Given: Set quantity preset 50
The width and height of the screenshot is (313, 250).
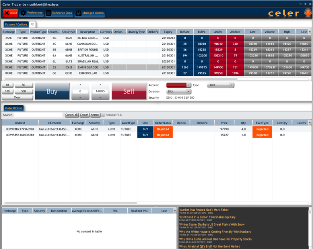Looking at the screenshot, I should (x=23, y=85).
